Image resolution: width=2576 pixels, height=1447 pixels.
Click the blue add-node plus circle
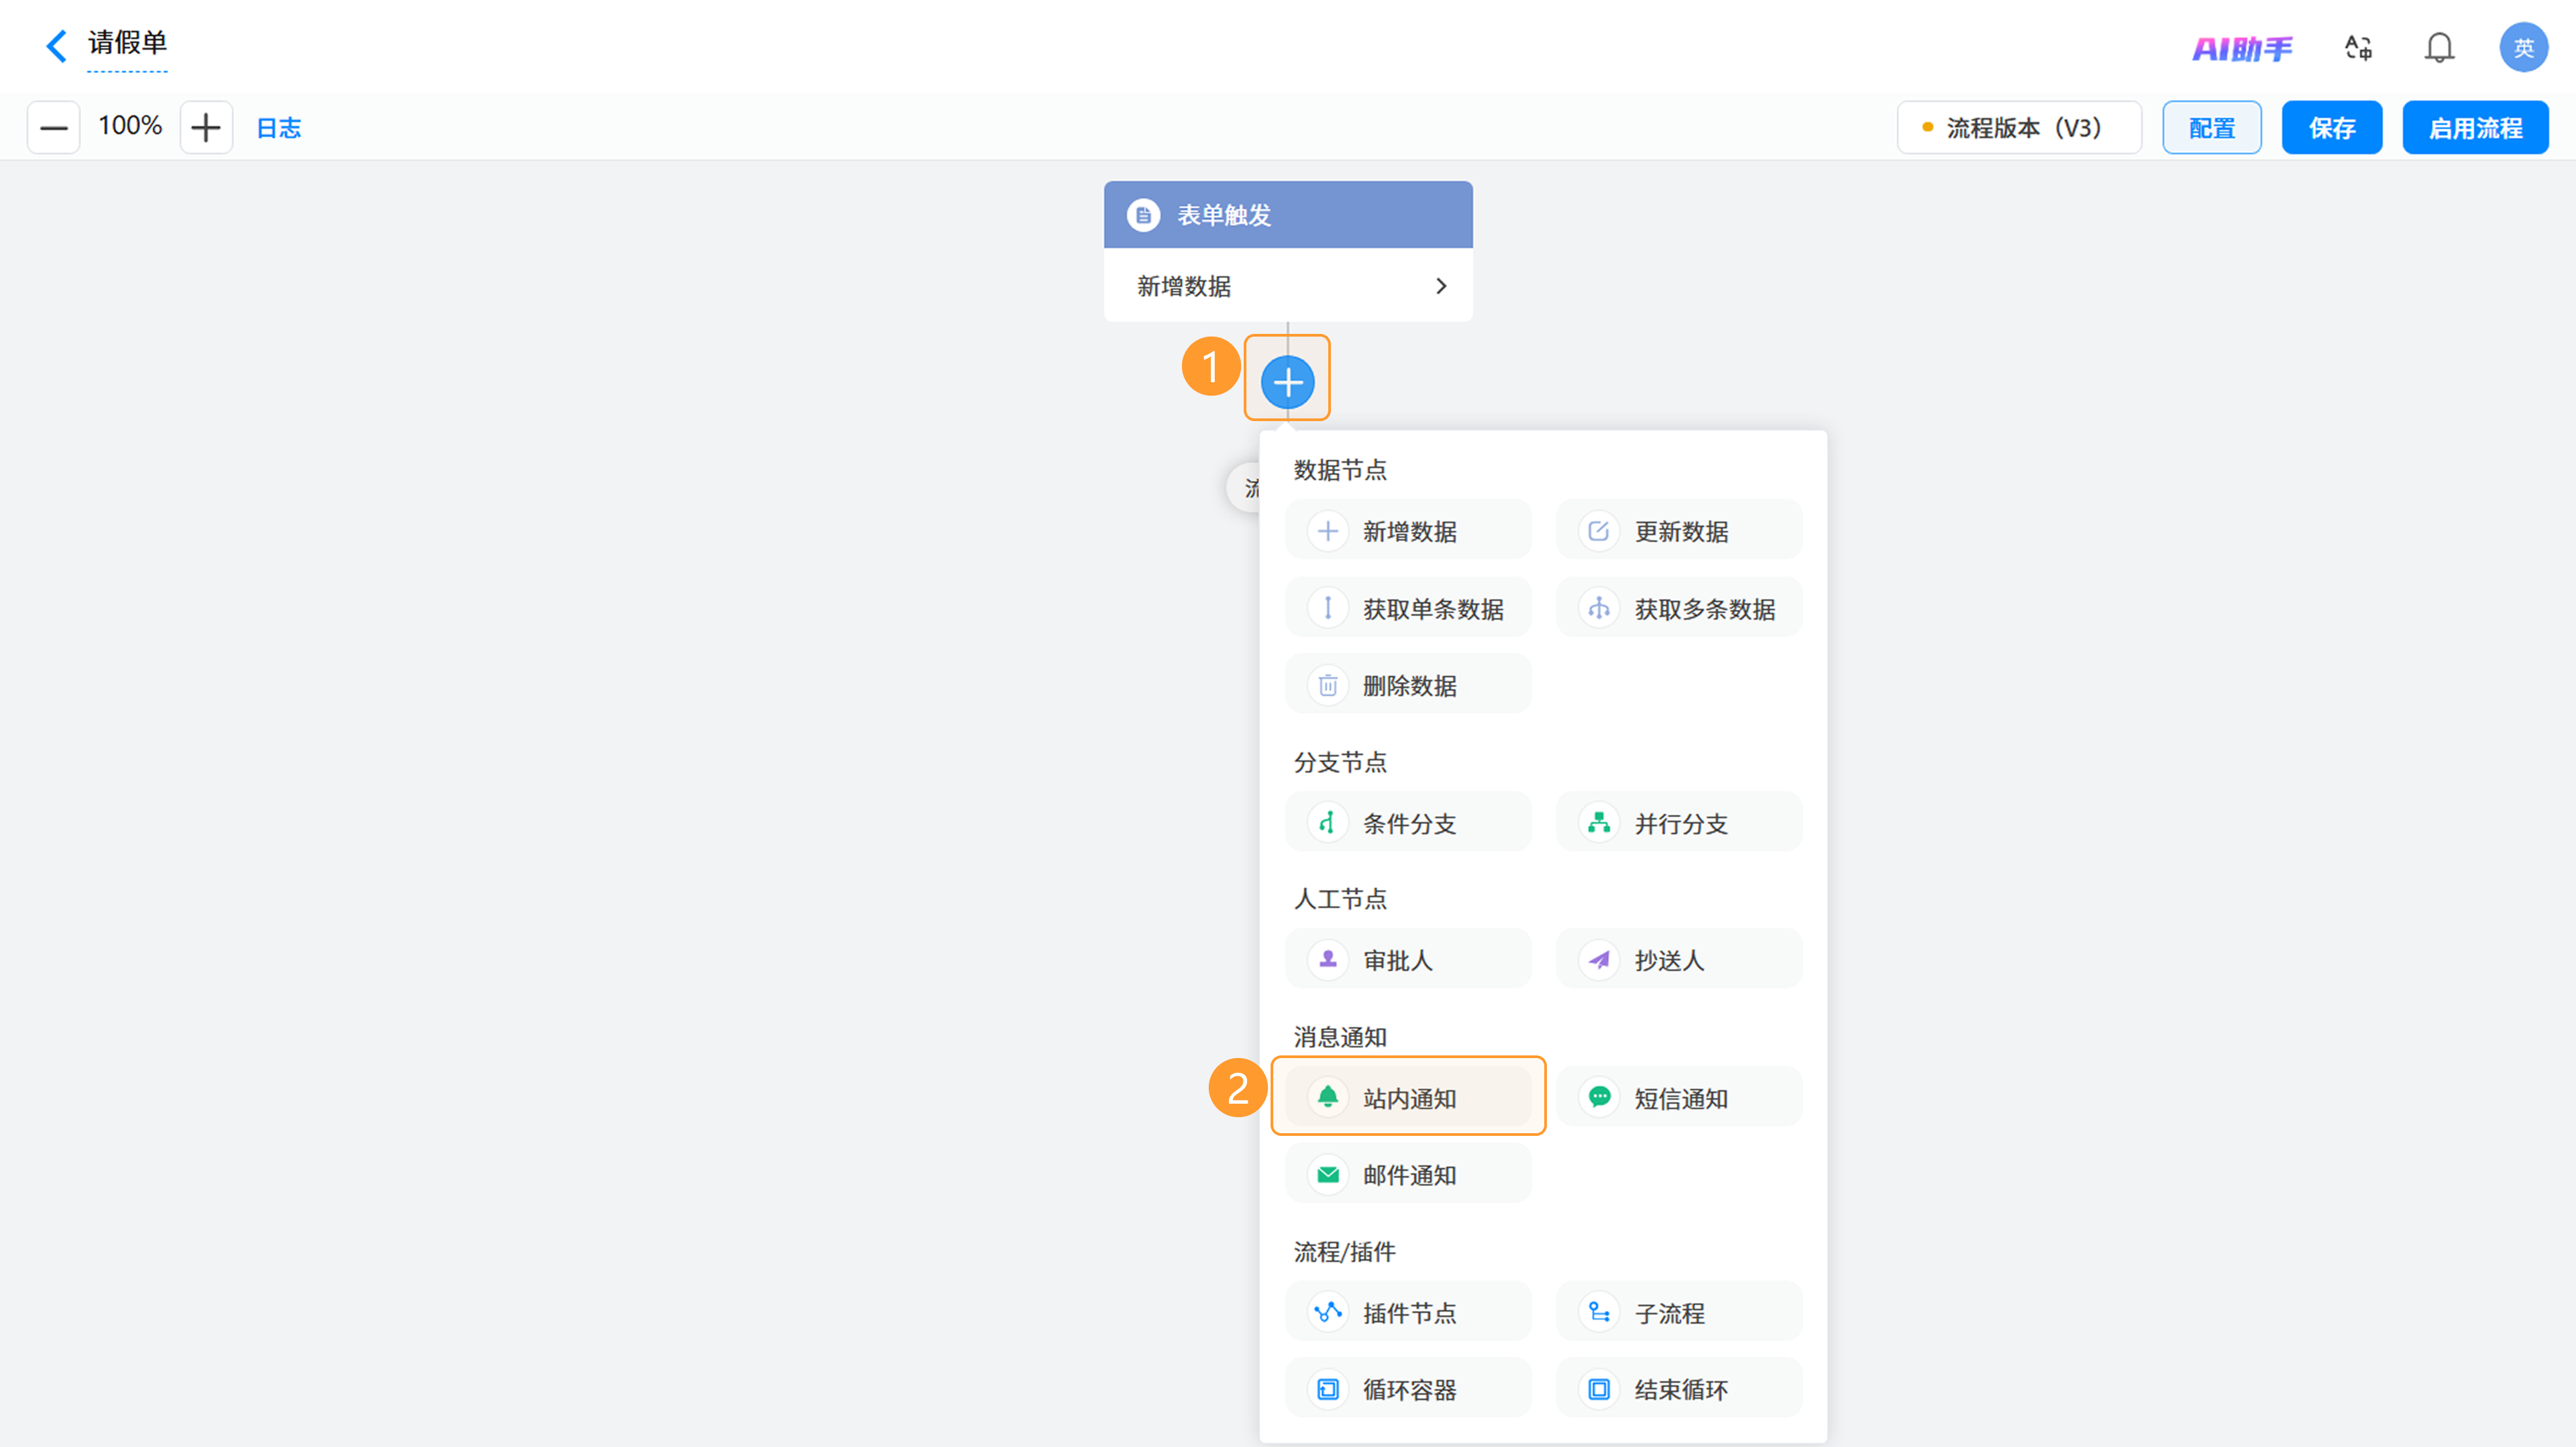pos(1287,382)
